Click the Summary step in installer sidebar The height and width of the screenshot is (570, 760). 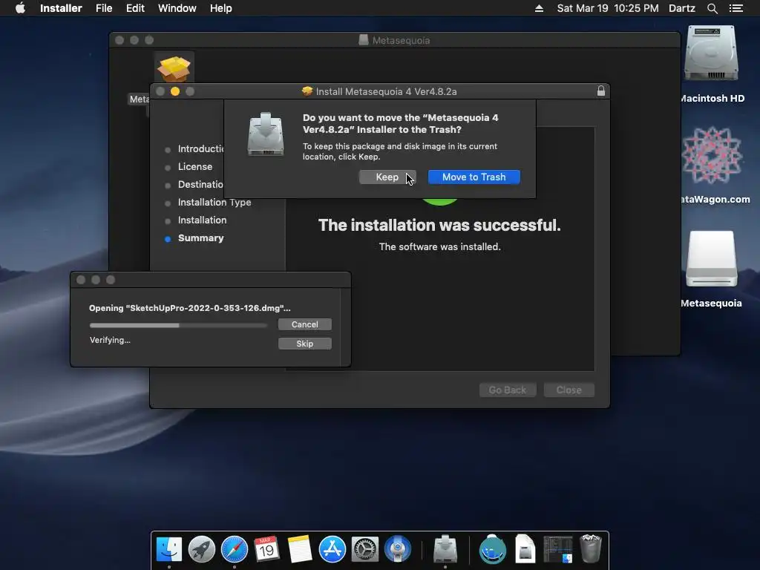coord(200,238)
